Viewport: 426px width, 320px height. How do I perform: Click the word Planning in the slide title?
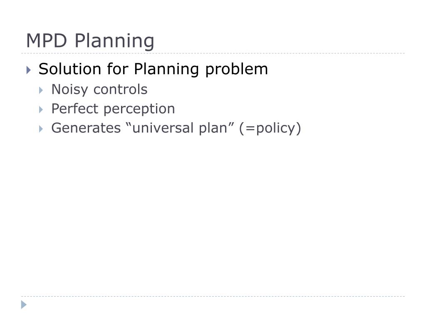(114, 41)
